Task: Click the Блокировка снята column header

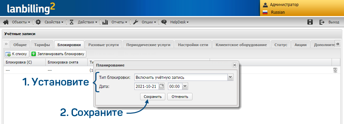Action: (x=67, y=62)
